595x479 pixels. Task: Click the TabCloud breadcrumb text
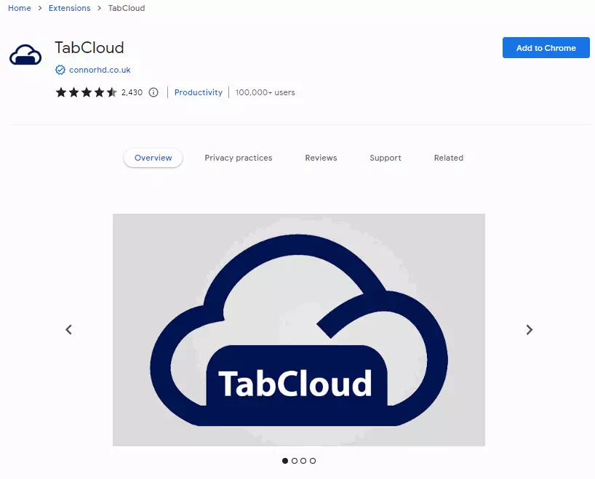pyautogui.click(x=127, y=8)
